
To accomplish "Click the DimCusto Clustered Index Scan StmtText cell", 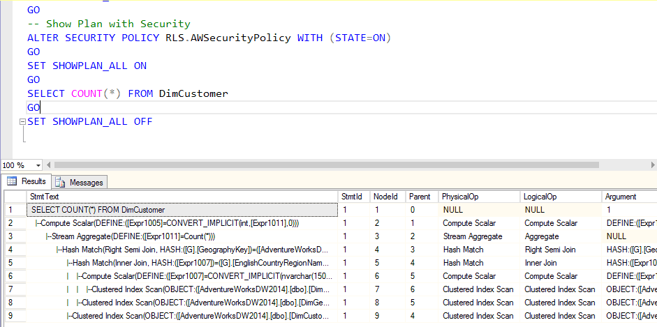I will click(x=182, y=316).
